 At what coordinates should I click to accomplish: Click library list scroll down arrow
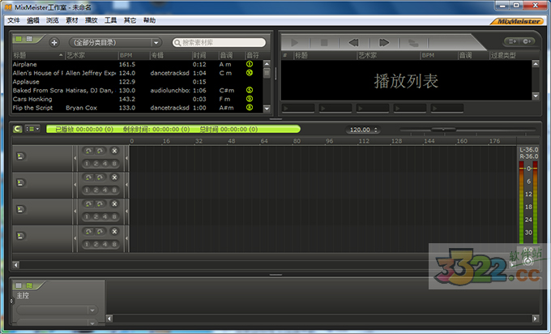pyautogui.click(x=267, y=109)
